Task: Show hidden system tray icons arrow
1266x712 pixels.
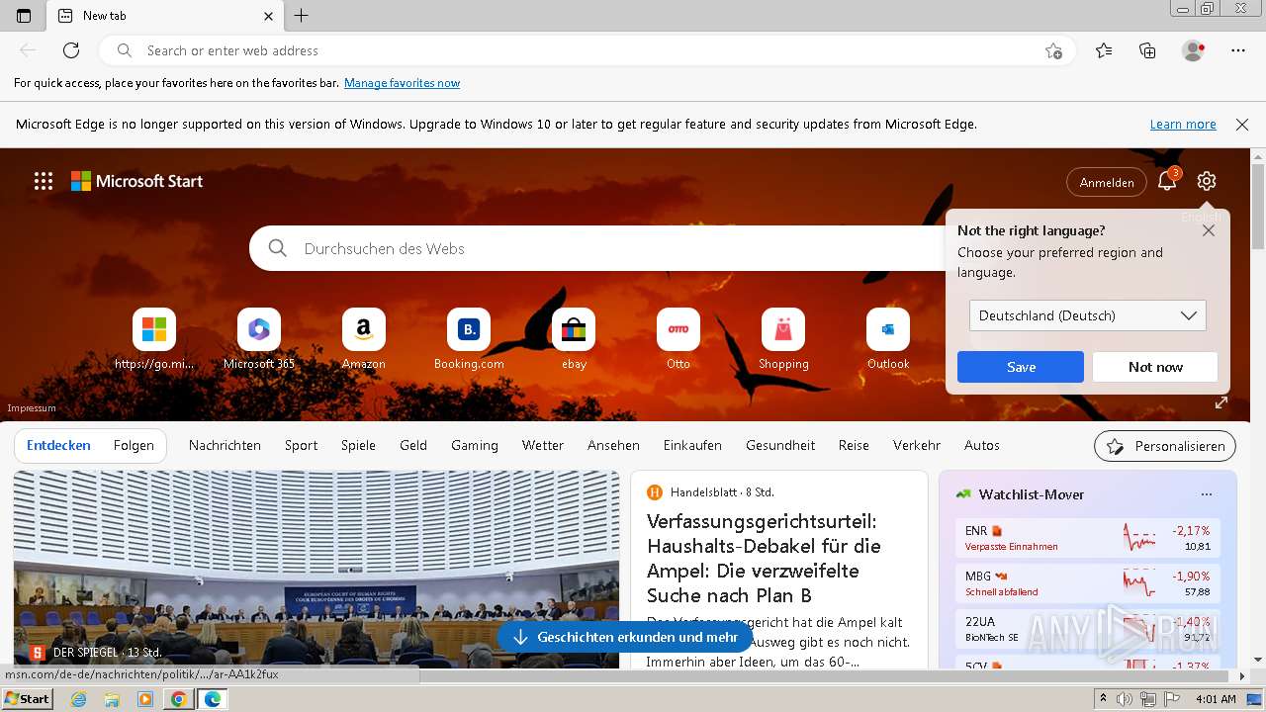Action: pos(1103,699)
